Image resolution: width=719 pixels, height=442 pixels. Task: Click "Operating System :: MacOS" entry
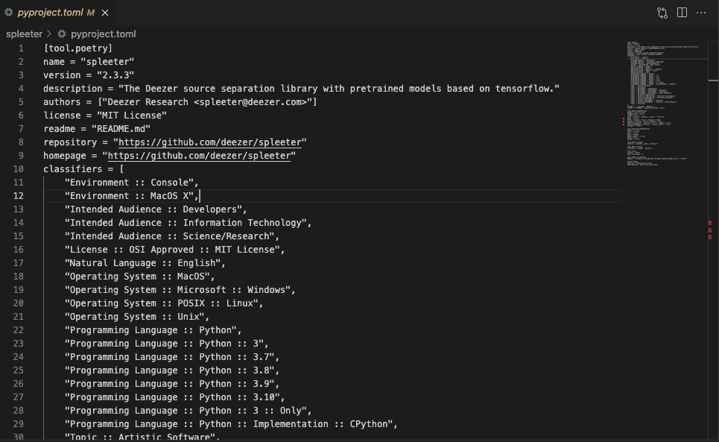click(x=139, y=277)
